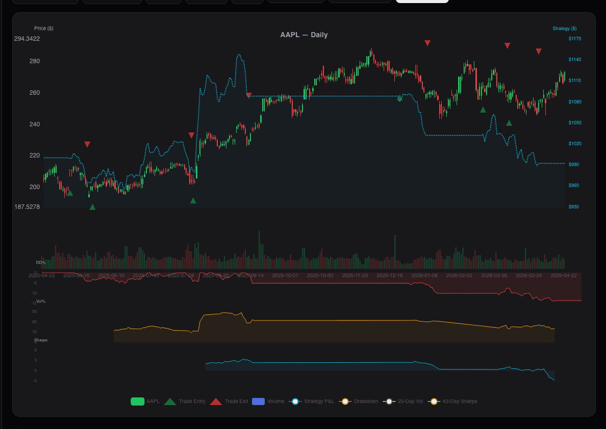Toggle the Trade Exit triangle icon in the legend
Image resolution: width=606 pixels, height=429 pixels.
[216, 401]
